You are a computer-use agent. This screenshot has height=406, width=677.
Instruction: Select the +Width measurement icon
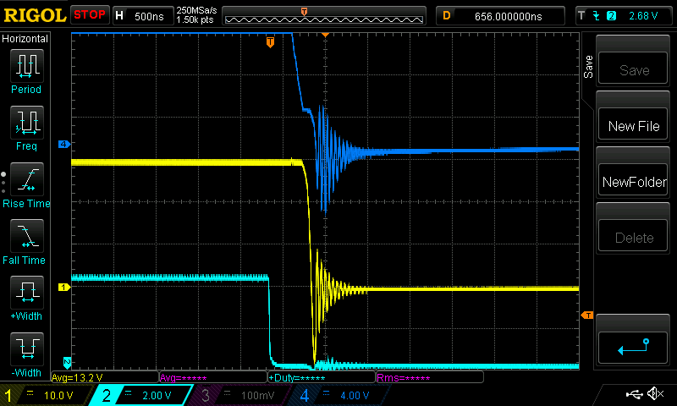[x=26, y=294]
